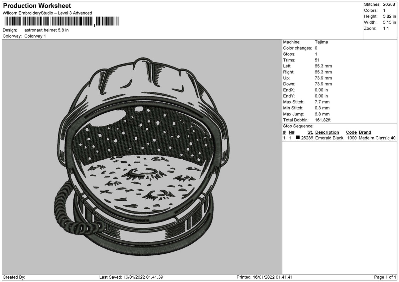Viewport: 399px width, 282px height.
Task: Click the Stops row value
Action: point(316,54)
